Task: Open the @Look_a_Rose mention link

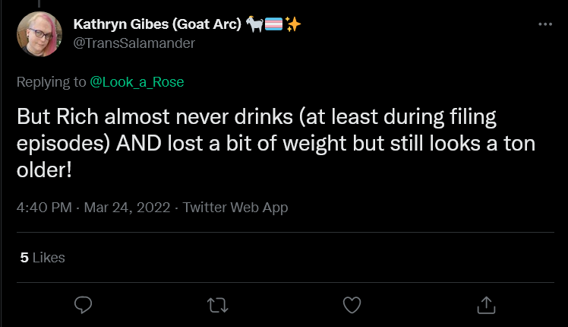Action: [137, 82]
